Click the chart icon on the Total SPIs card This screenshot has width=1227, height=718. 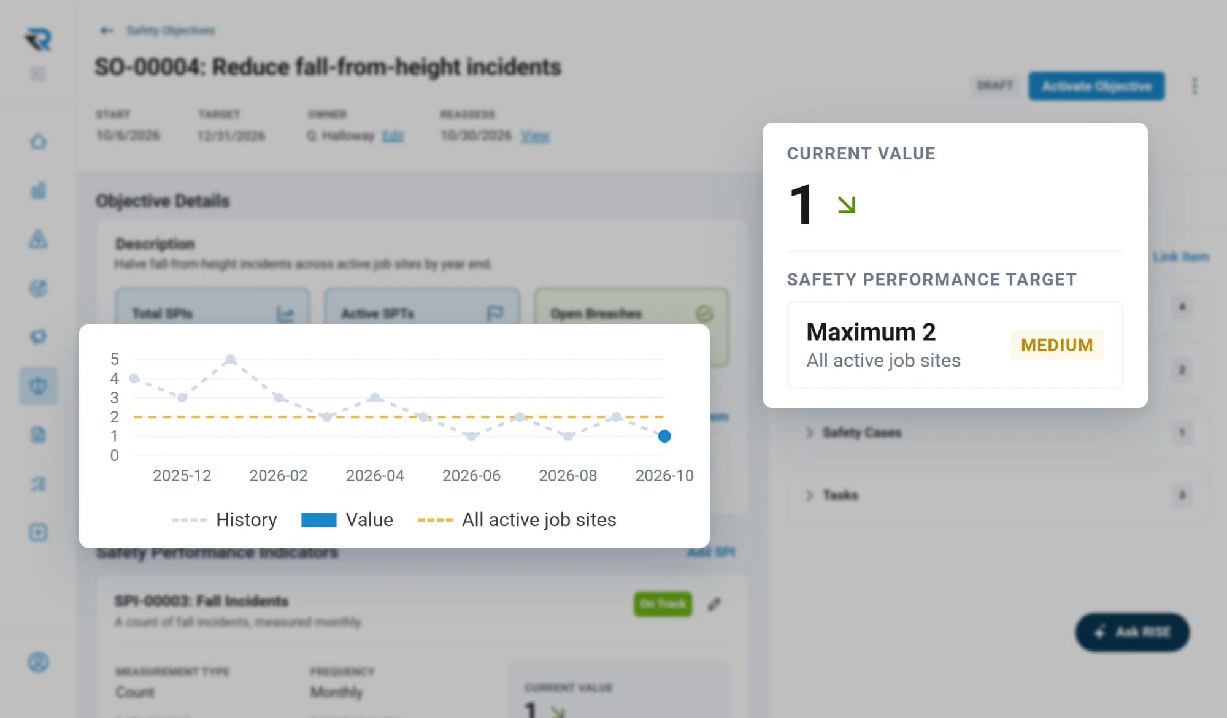[285, 314]
